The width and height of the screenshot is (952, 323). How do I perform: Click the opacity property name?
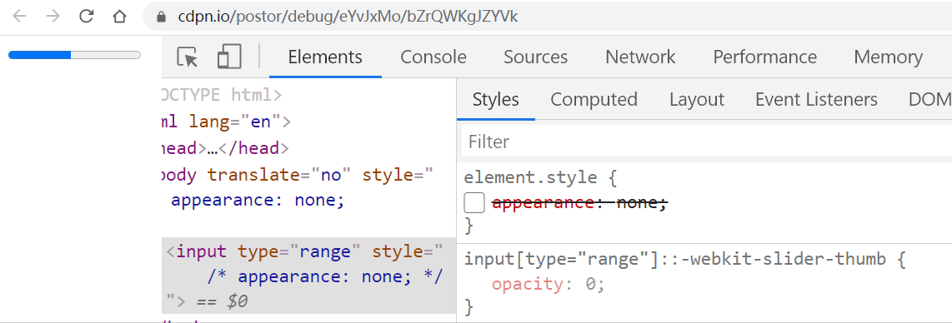[x=527, y=284]
